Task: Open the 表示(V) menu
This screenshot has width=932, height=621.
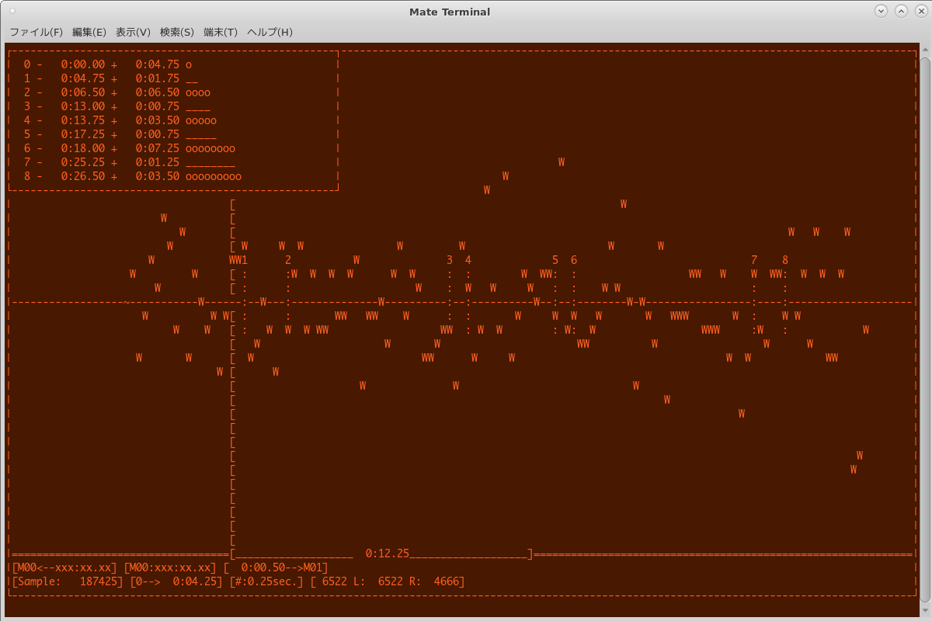Action: pyautogui.click(x=133, y=32)
